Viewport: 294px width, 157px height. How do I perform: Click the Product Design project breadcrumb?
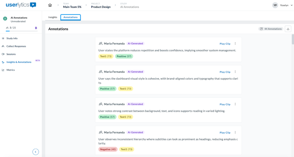[100, 7]
